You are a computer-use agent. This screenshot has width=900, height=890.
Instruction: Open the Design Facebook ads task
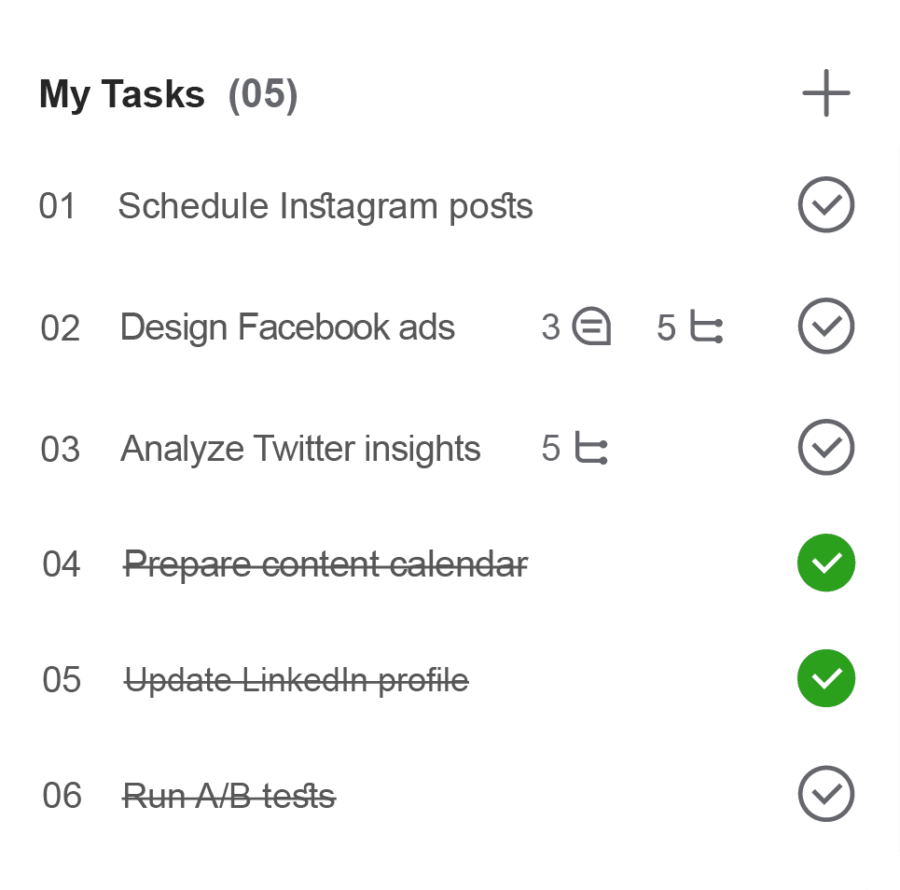287,327
